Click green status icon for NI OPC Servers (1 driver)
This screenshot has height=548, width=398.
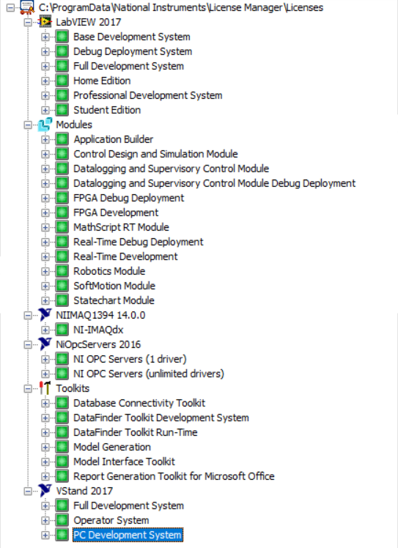tap(62, 359)
